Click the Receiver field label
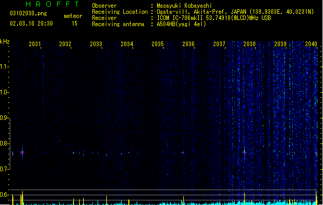323x205 pixels. (x=104, y=18)
